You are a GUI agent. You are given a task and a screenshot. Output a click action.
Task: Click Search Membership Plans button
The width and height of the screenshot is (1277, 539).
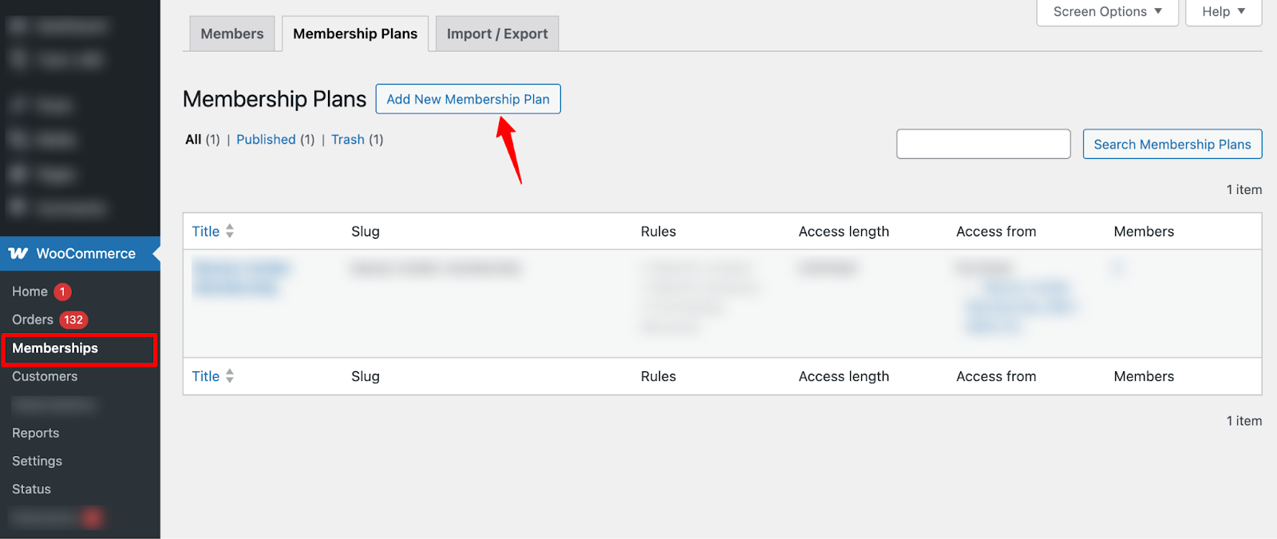click(1171, 144)
